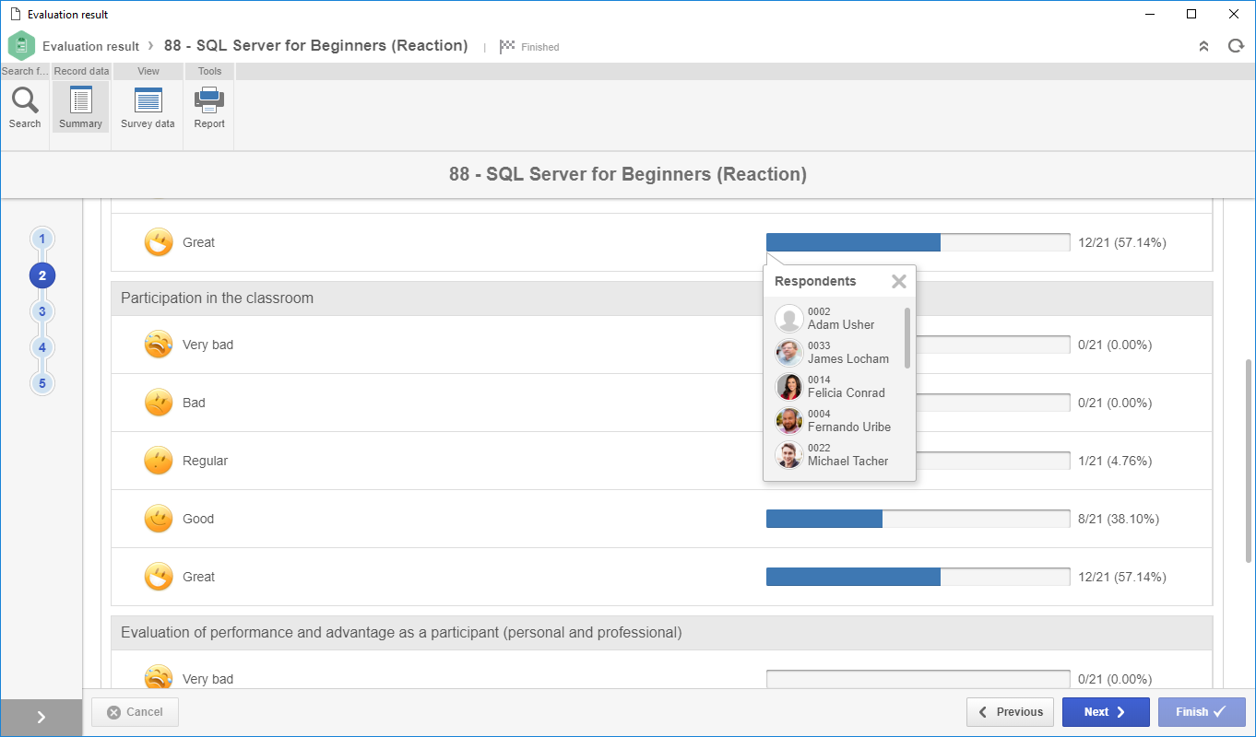Select step 5 in the page stepper
This screenshot has height=737, width=1256.
[42, 383]
